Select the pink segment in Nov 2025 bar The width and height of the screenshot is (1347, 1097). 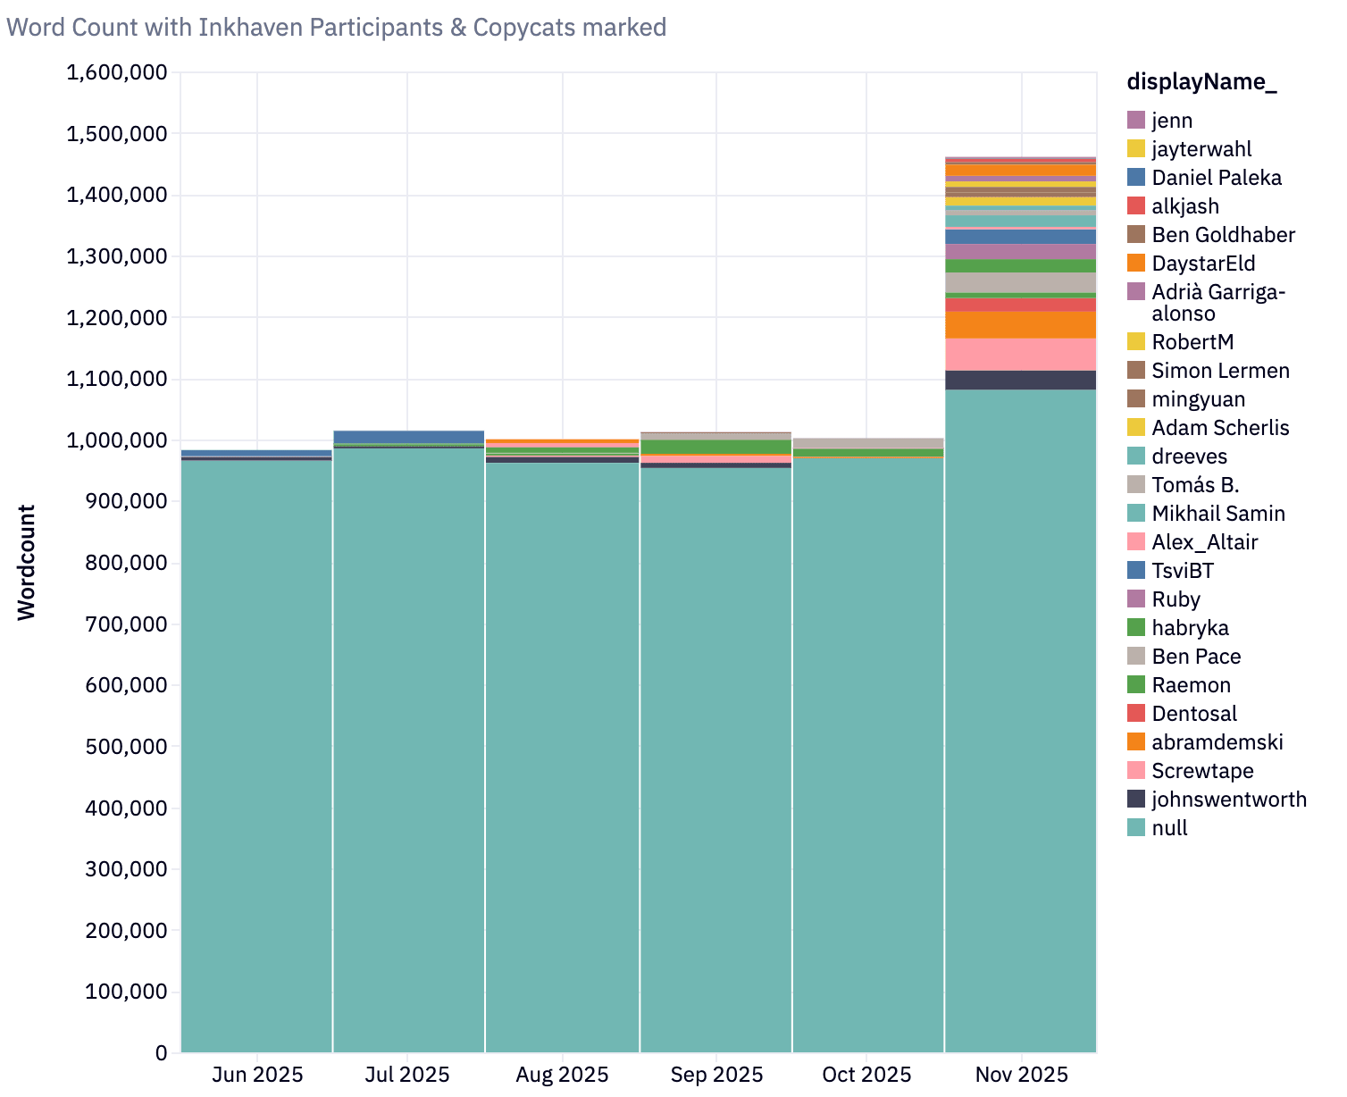1020,355
